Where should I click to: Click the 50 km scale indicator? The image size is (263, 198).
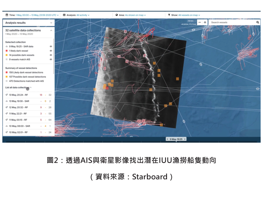[190, 21]
